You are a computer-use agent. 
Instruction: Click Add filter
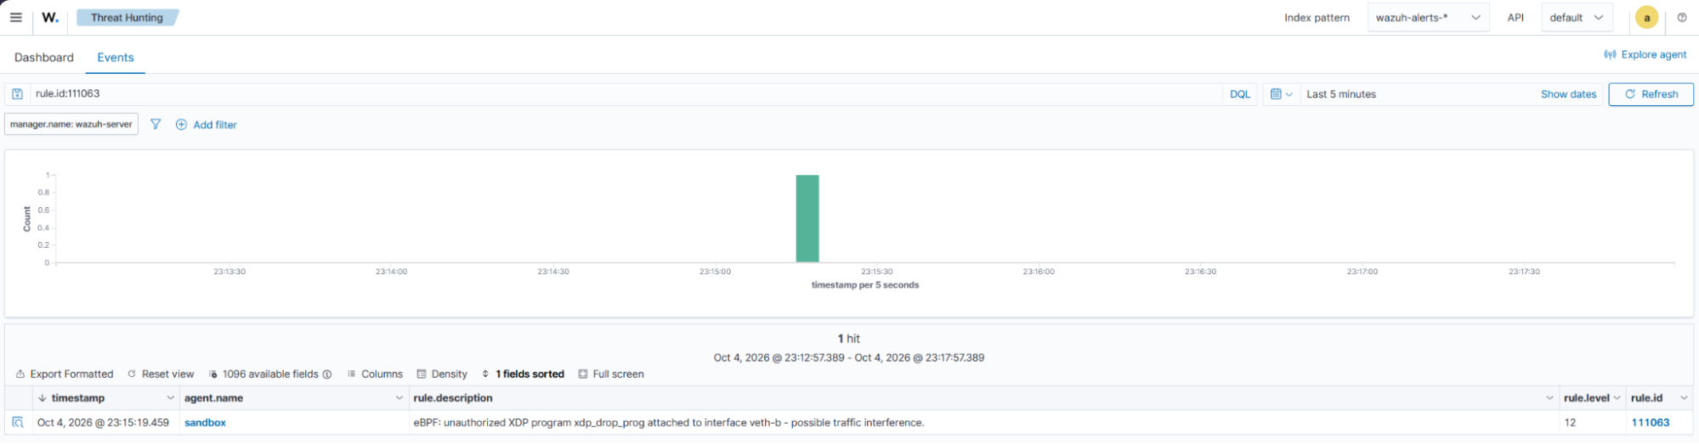click(207, 125)
